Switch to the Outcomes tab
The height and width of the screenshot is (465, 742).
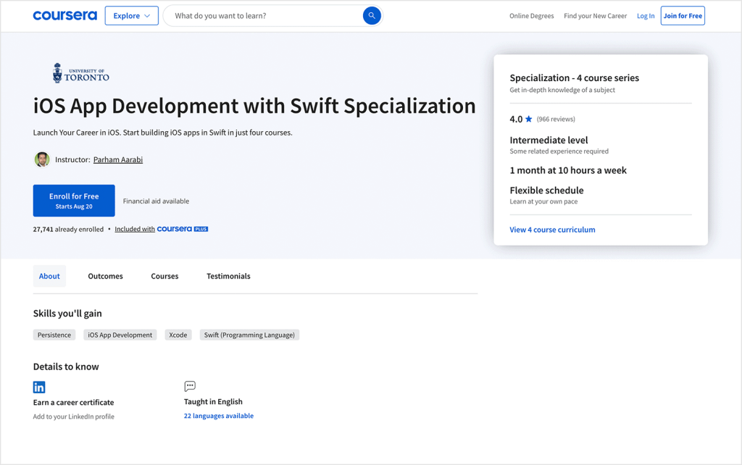coord(105,276)
